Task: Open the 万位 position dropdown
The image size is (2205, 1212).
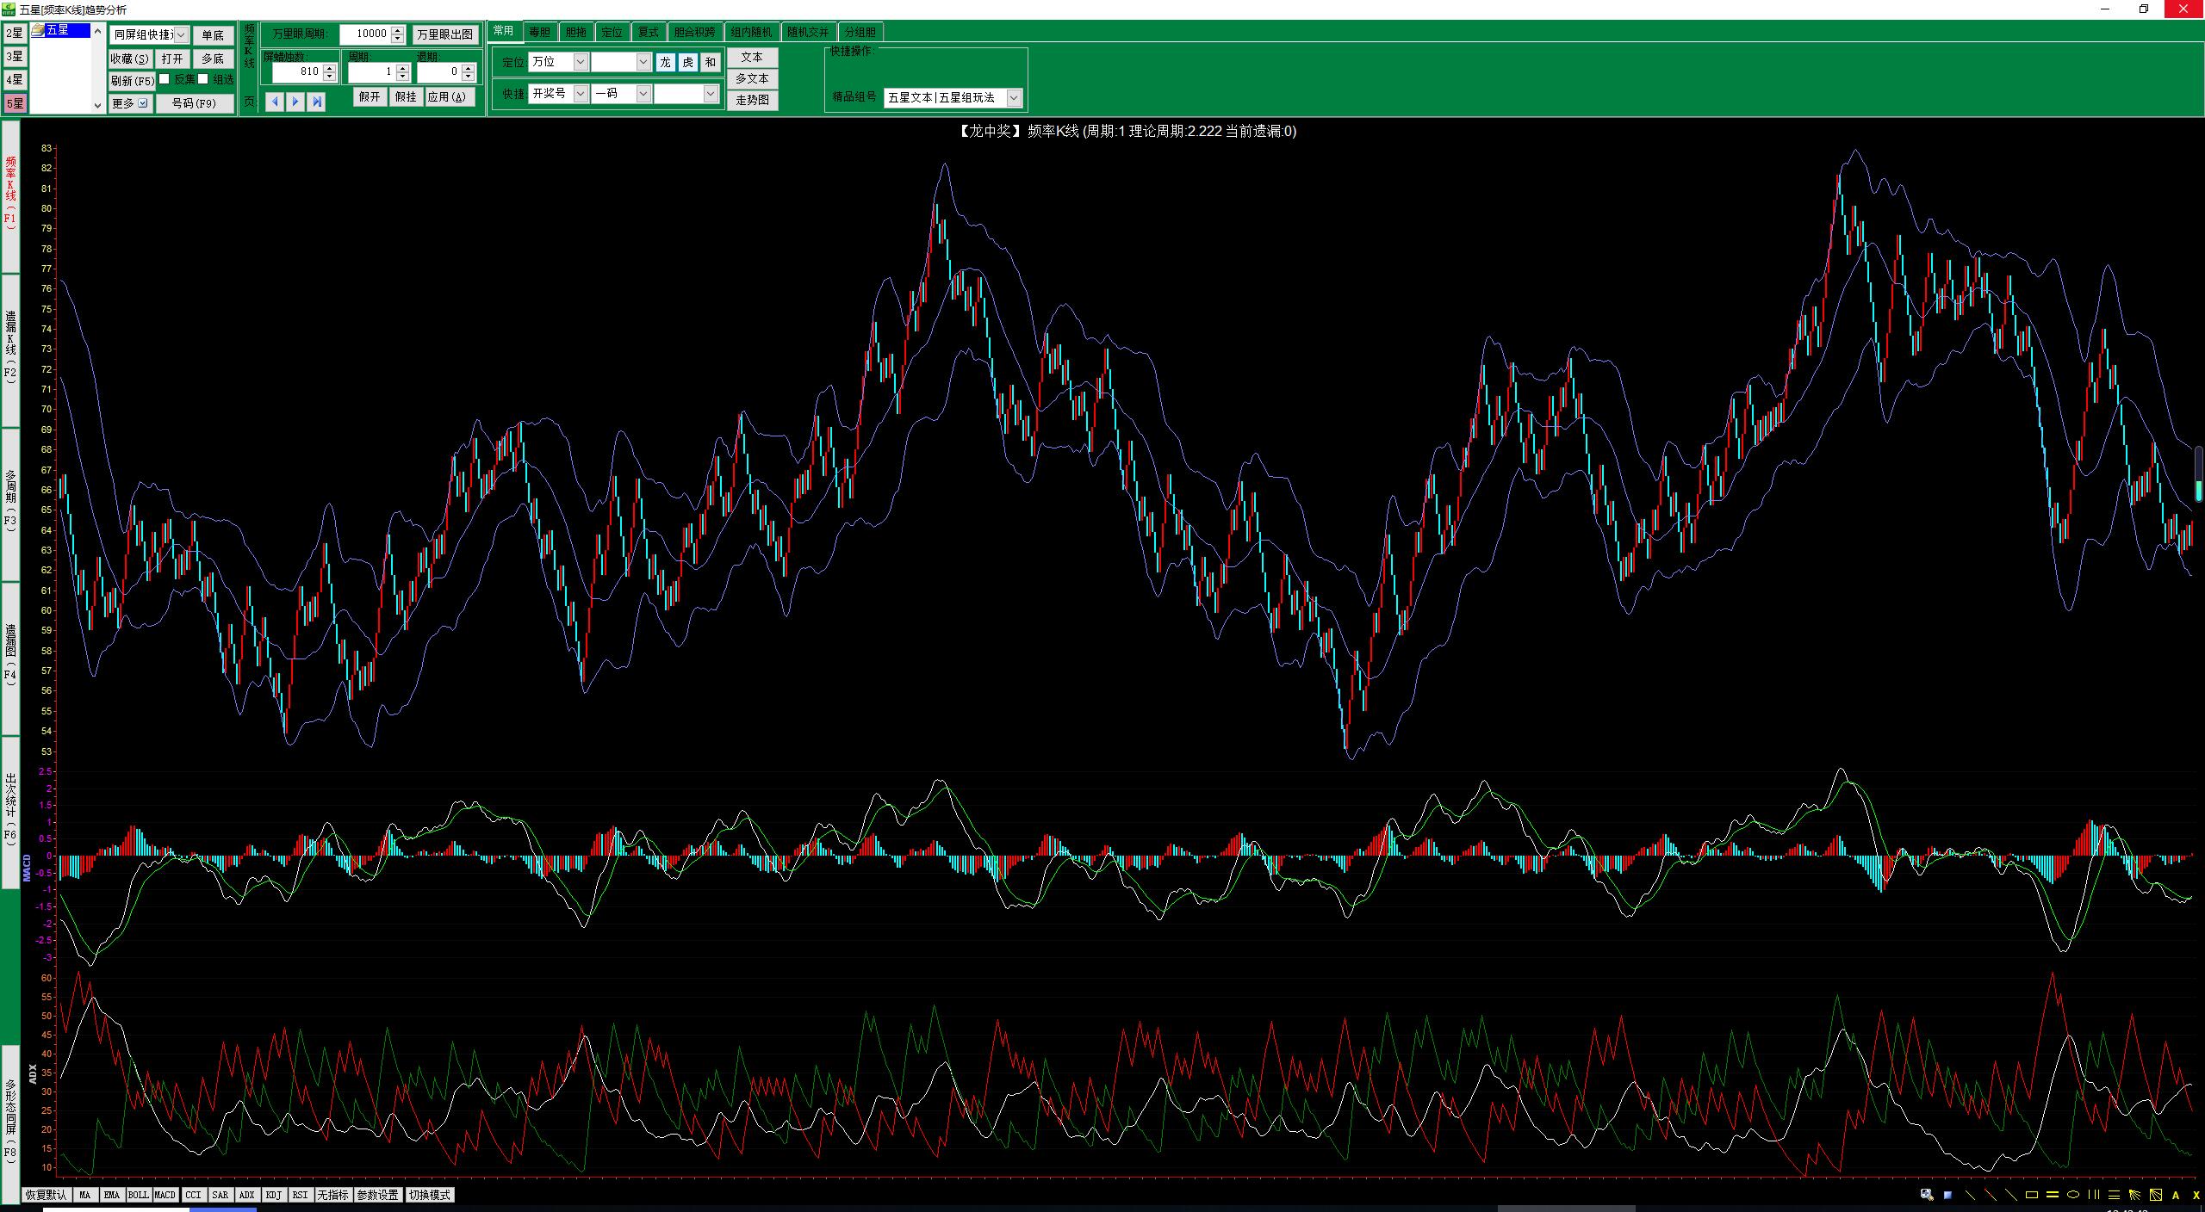Action: coord(581,62)
